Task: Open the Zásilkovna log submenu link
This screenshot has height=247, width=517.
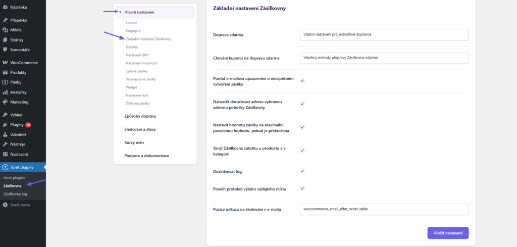Action: [15, 194]
